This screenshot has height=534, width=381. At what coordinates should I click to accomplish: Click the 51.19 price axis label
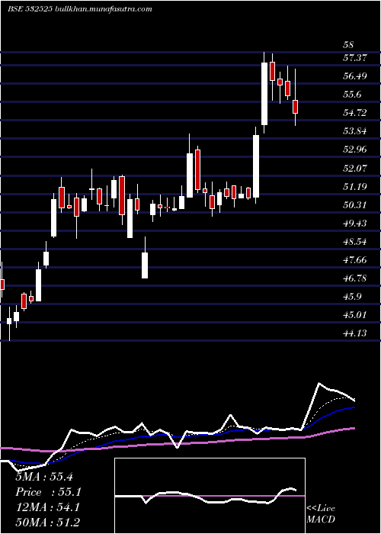(x=355, y=187)
